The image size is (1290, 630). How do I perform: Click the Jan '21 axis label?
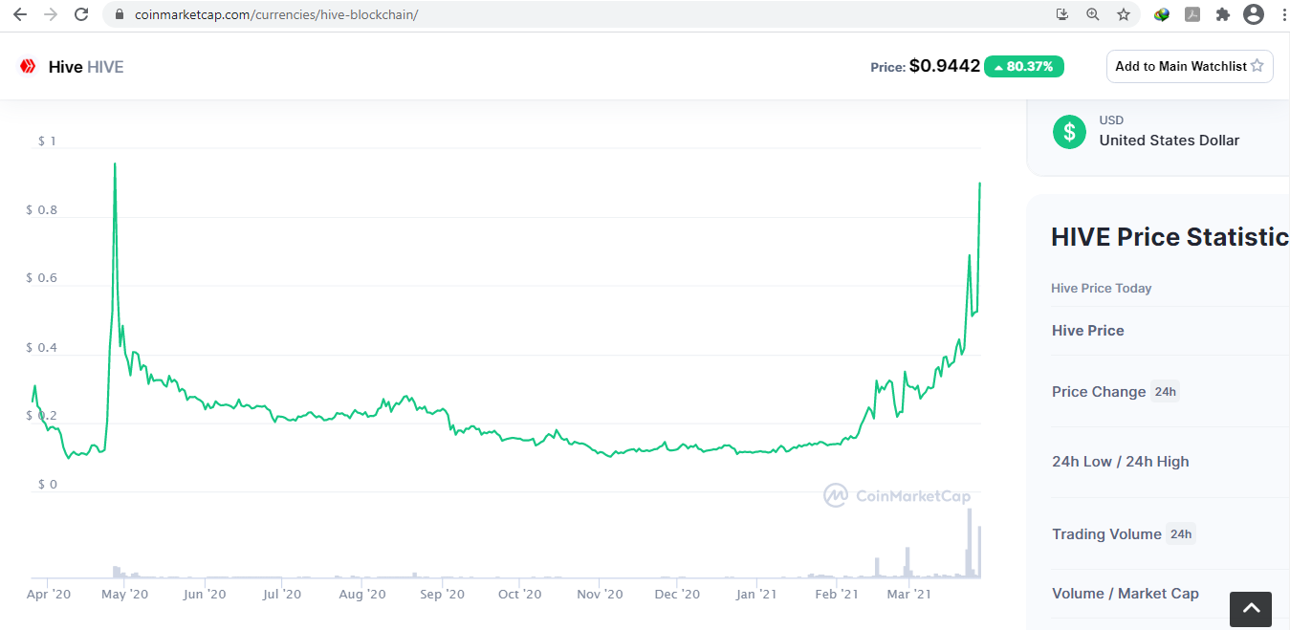click(756, 594)
